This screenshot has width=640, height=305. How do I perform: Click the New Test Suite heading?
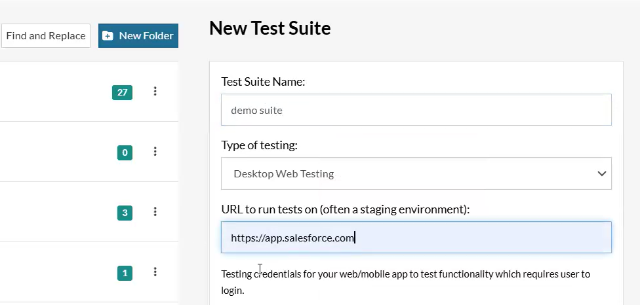click(270, 28)
